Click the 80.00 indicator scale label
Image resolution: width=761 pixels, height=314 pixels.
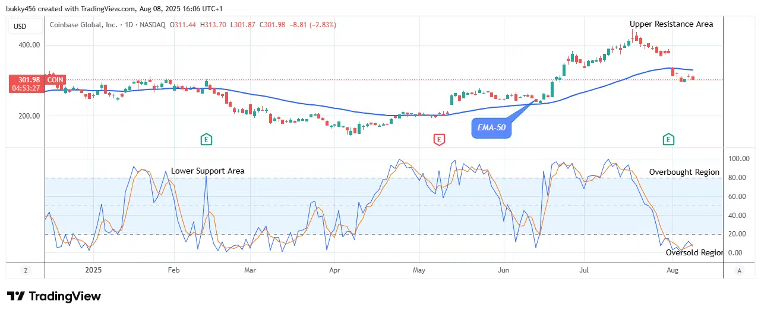point(737,178)
